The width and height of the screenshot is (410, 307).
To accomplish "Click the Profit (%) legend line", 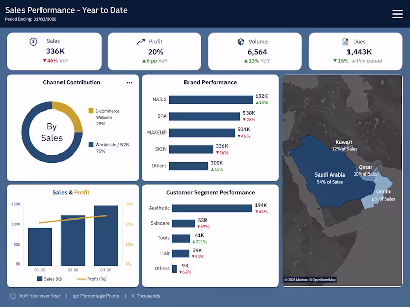I will pos(81,279).
